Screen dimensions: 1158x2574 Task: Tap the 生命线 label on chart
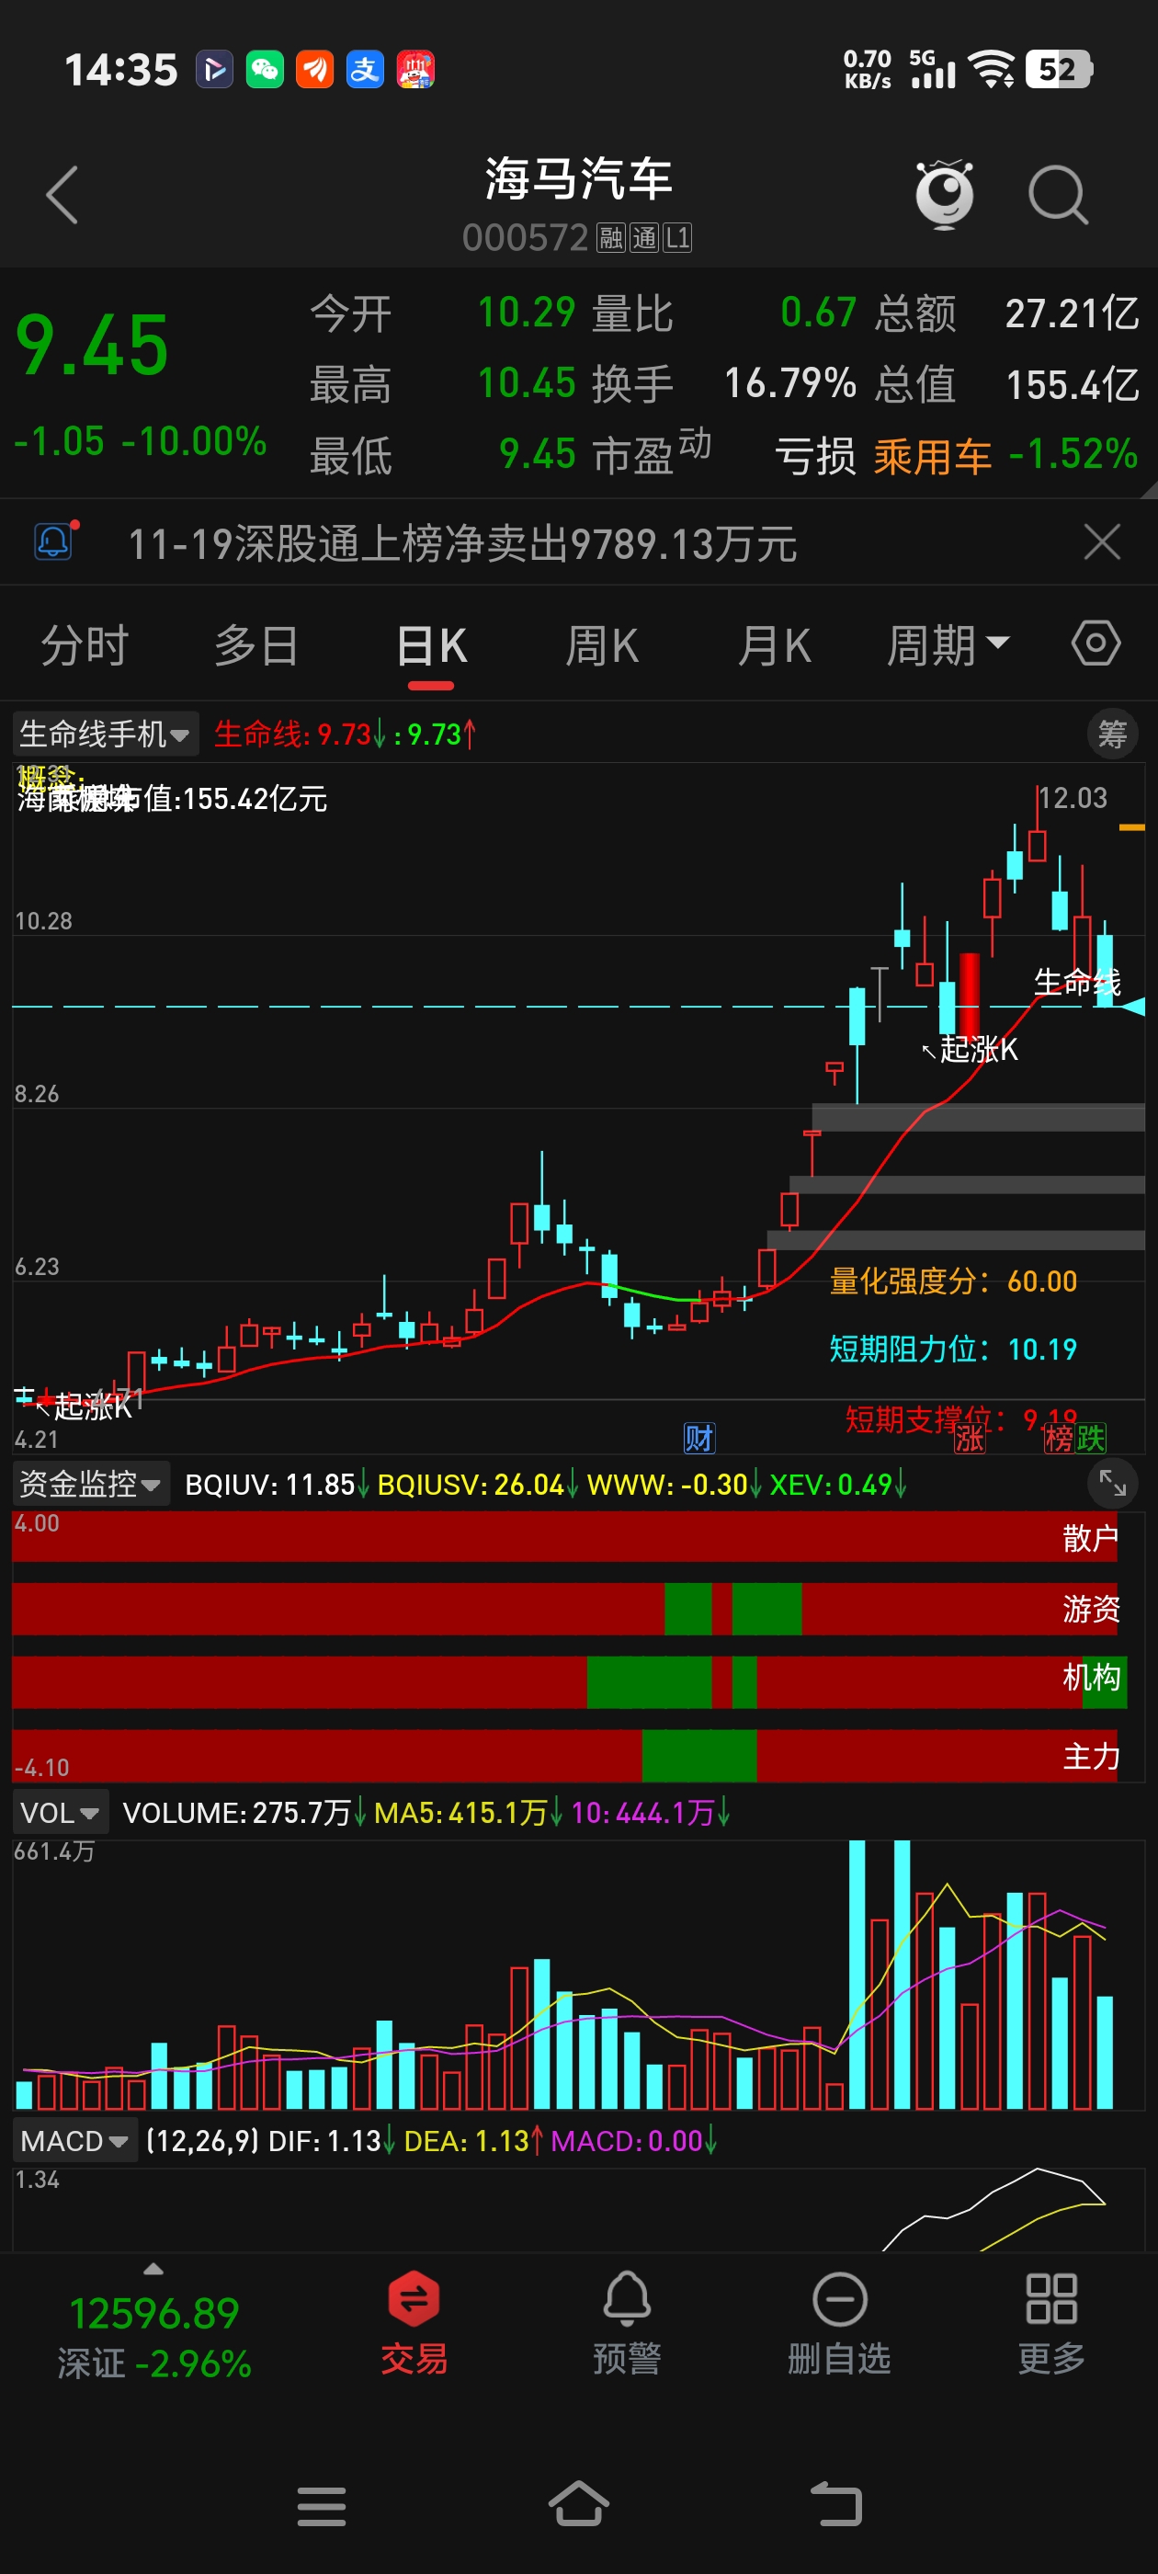(1077, 984)
